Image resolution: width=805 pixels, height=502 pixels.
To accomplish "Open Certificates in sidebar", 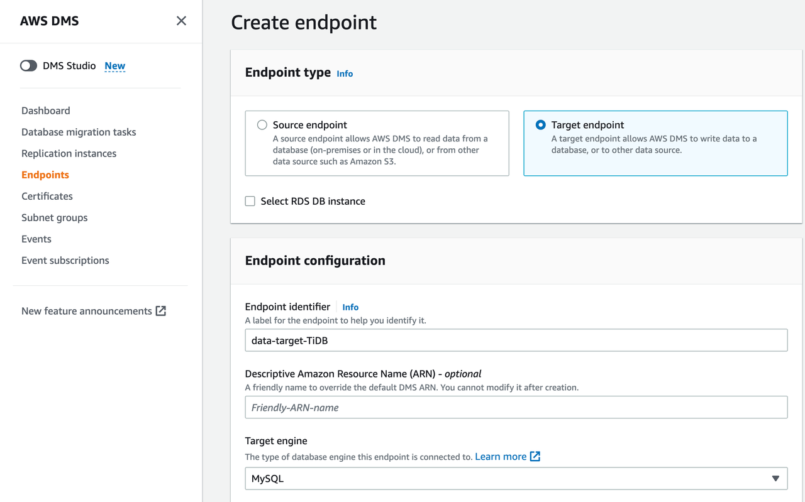I will point(47,196).
